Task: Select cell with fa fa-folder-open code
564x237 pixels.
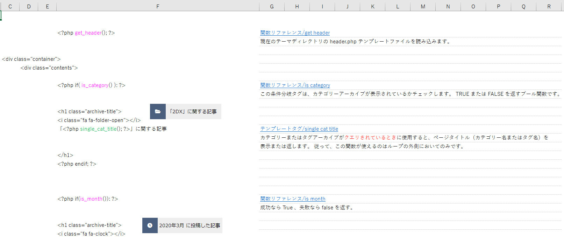Action: (99, 120)
